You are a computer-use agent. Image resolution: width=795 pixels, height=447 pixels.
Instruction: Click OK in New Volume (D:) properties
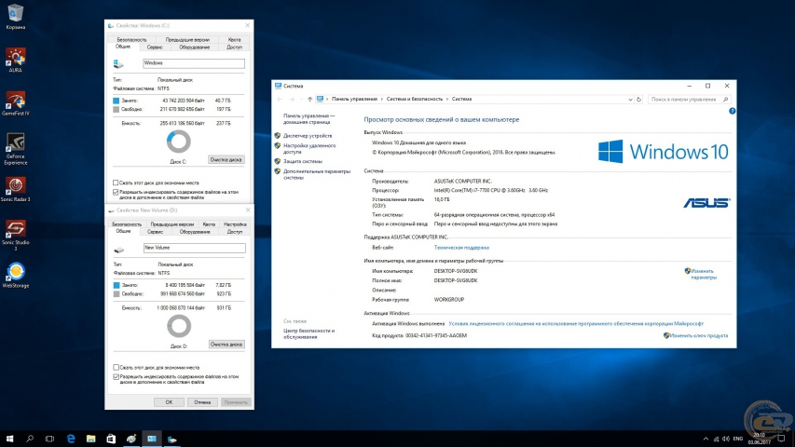coord(169,402)
